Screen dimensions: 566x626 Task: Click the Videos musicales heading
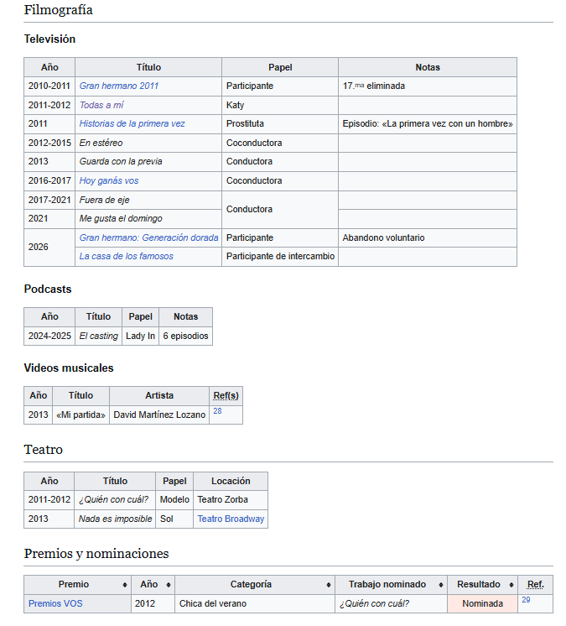coord(69,368)
